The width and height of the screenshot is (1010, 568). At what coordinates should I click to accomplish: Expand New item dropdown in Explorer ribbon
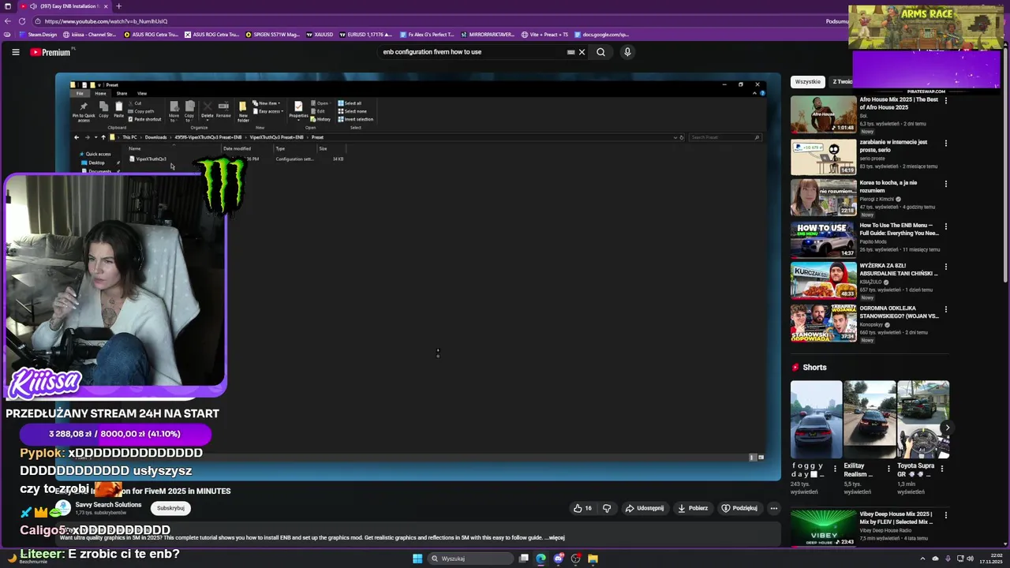[265, 103]
